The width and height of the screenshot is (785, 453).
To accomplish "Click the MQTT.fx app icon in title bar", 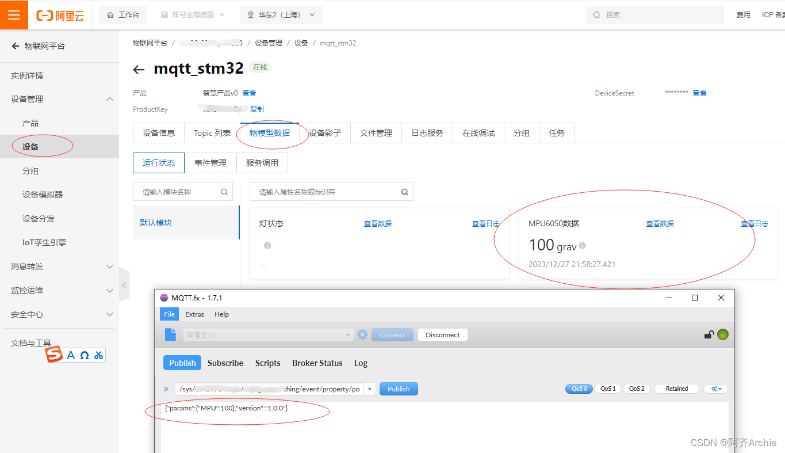I will (164, 298).
